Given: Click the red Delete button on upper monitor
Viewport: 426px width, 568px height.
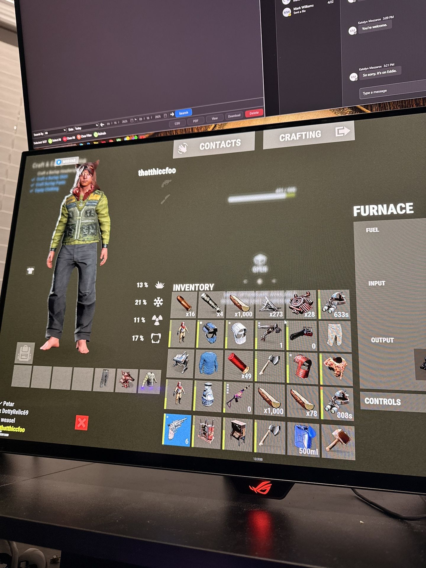Looking at the screenshot, I should (x=254, y=113).
